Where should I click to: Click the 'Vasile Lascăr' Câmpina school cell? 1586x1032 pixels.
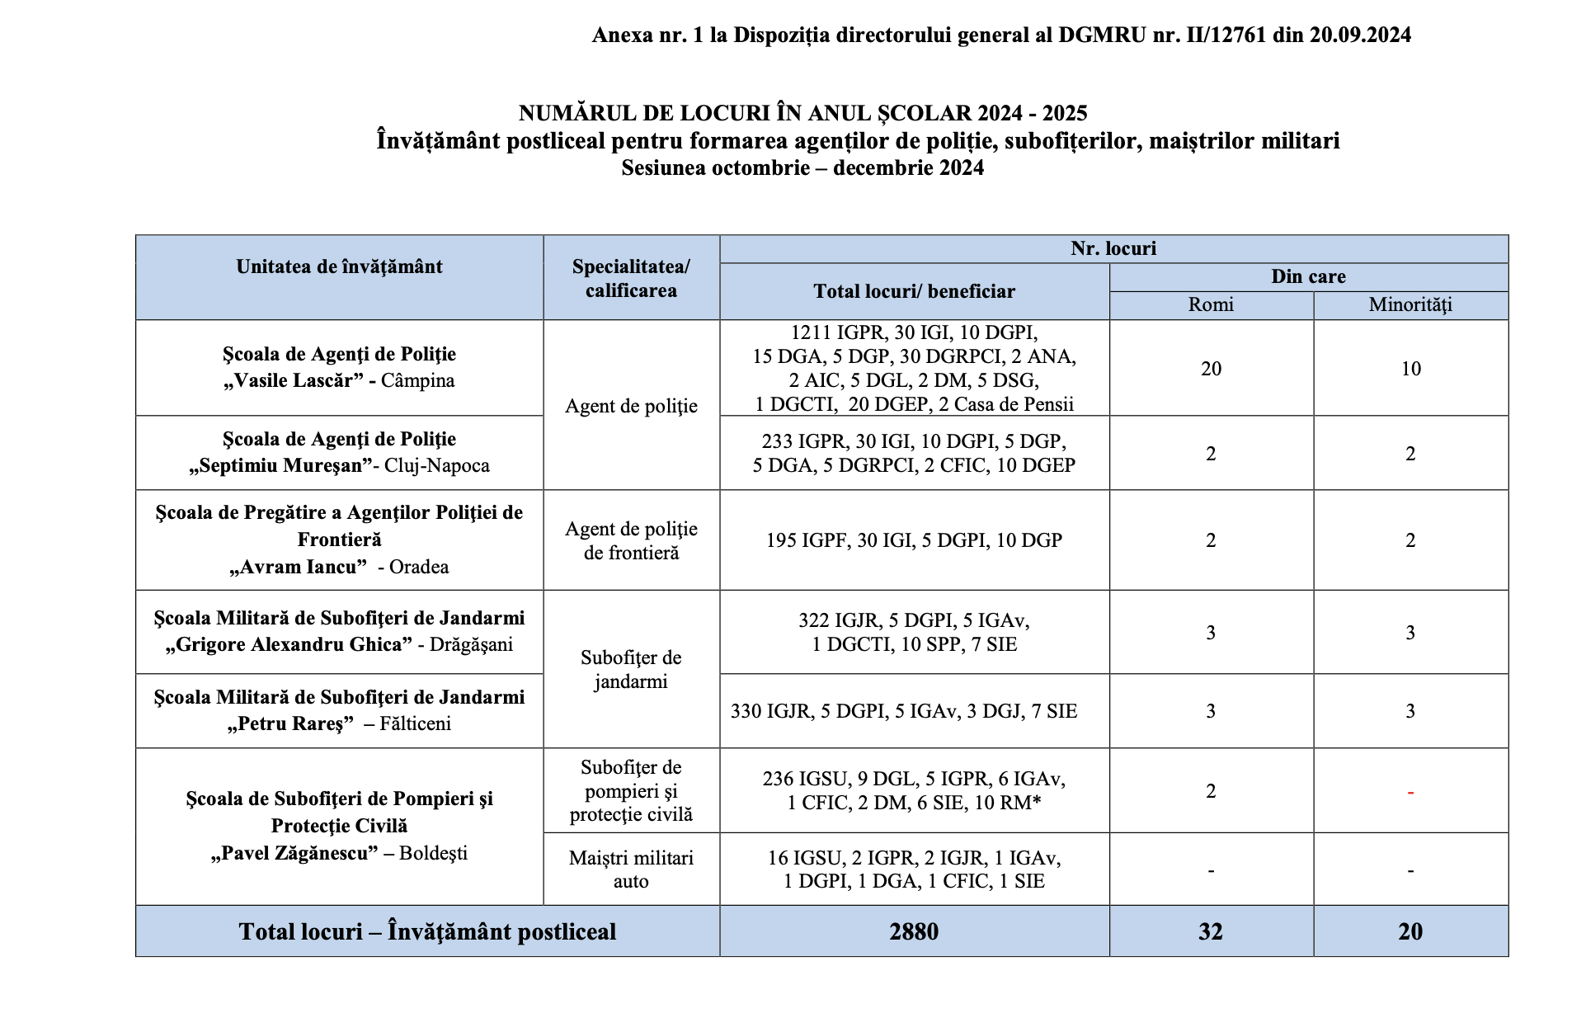click(339, 367)
